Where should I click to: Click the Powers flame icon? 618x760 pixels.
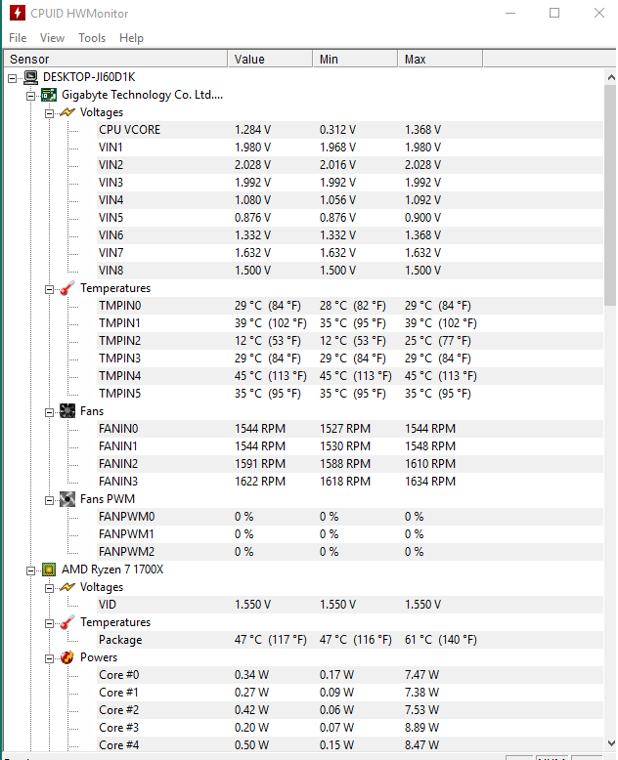click(x=67, y=657)
